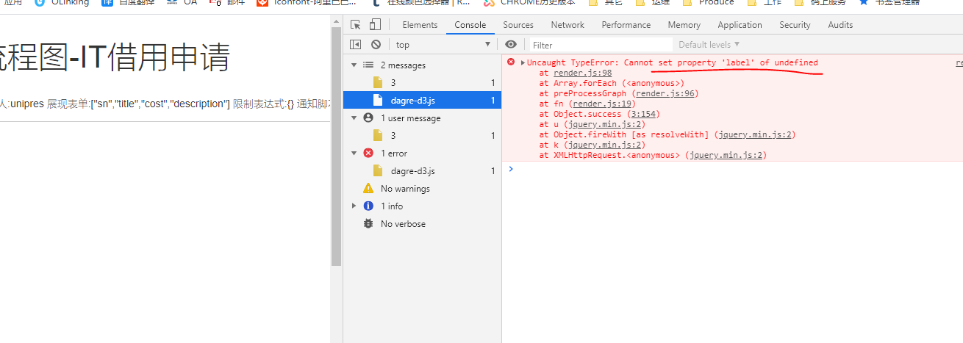Switch to the Memory tab
963x343 pixels.
tap(684, 25)
